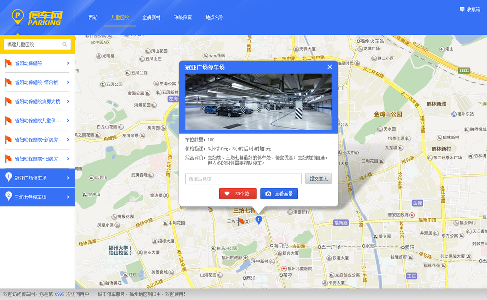
Task: Click the 王庄 label on map
Action: pyautogui.click(x=411, y=276)
